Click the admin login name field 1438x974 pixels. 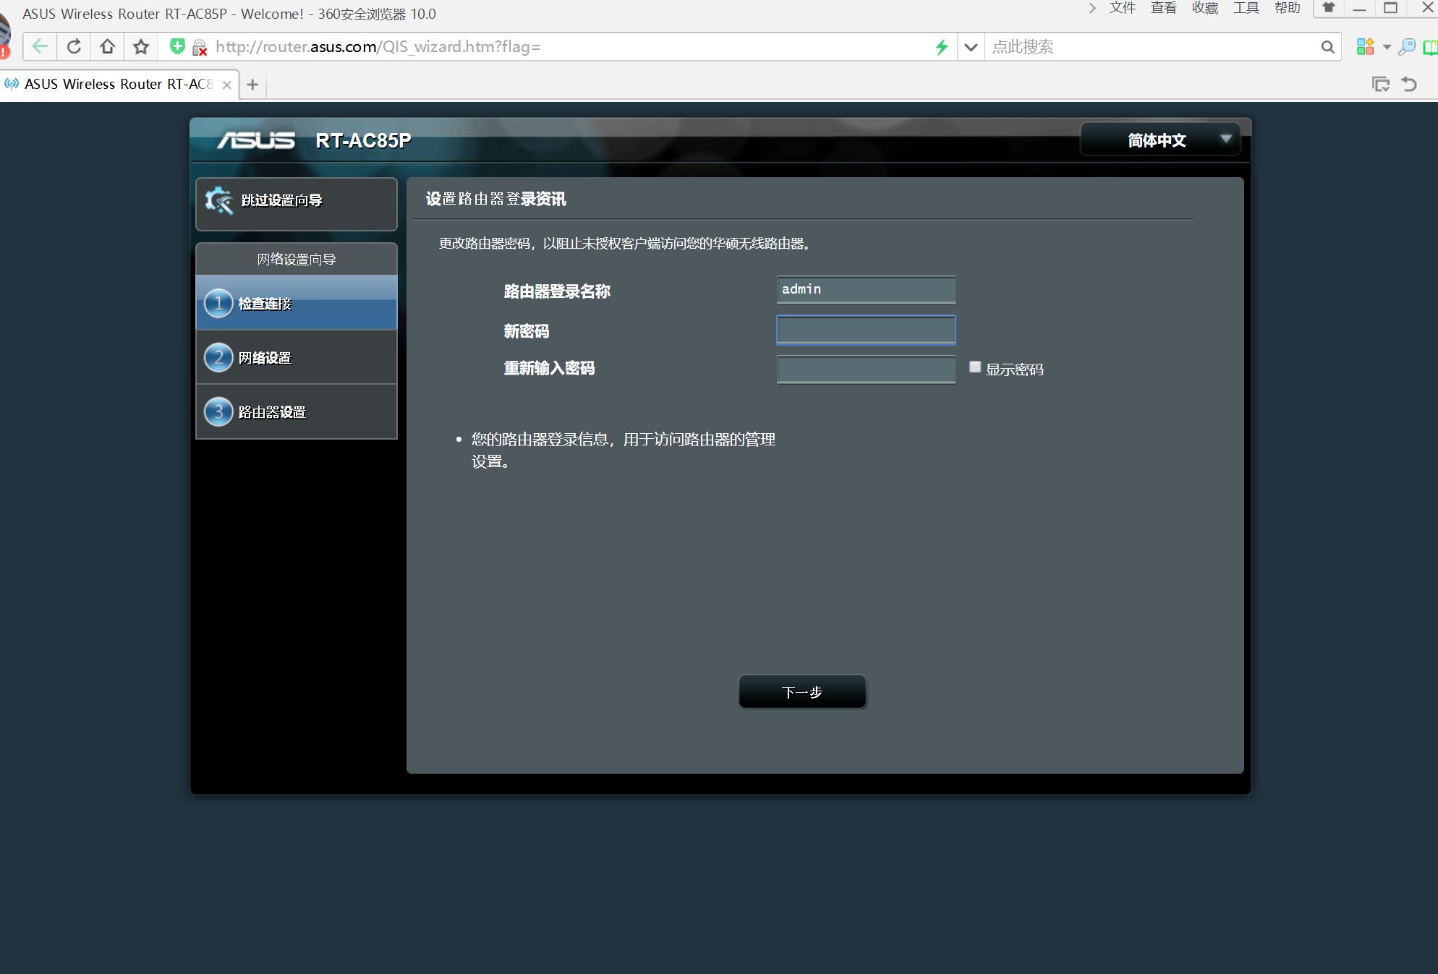tap(866, 289)
